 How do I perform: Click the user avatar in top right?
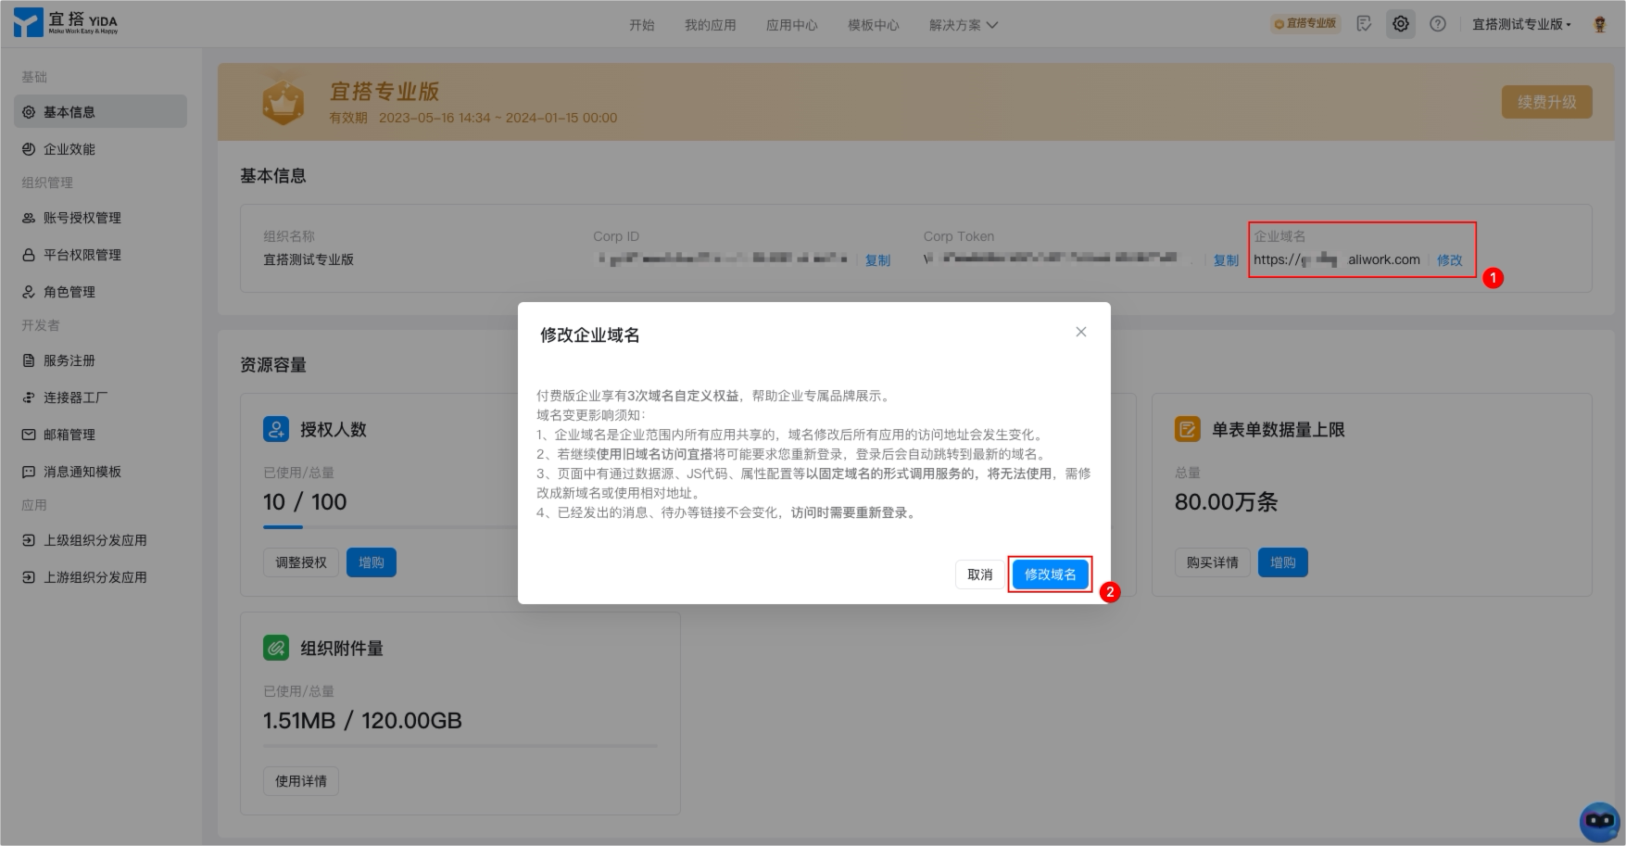[x=1599, y=24]
